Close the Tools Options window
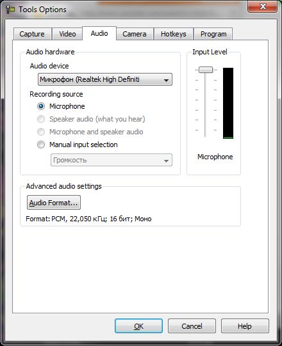 click(263, 6)
